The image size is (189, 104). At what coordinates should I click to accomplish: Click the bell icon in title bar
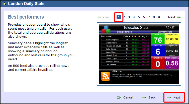pyautogui.click(x=4, y=4)
